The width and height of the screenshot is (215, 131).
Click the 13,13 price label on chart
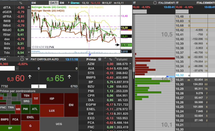(126, 45)
